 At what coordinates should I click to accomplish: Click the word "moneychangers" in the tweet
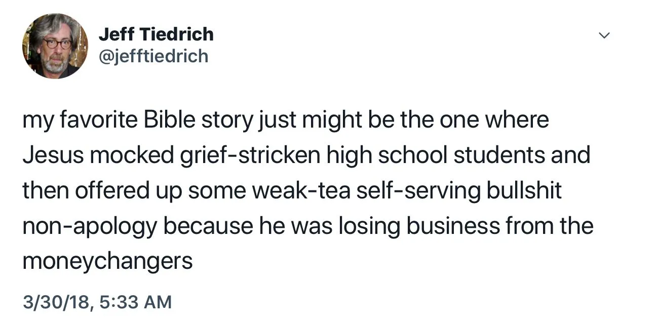coord(107,261)
